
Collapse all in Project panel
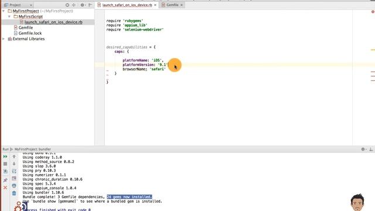[74, 5]
